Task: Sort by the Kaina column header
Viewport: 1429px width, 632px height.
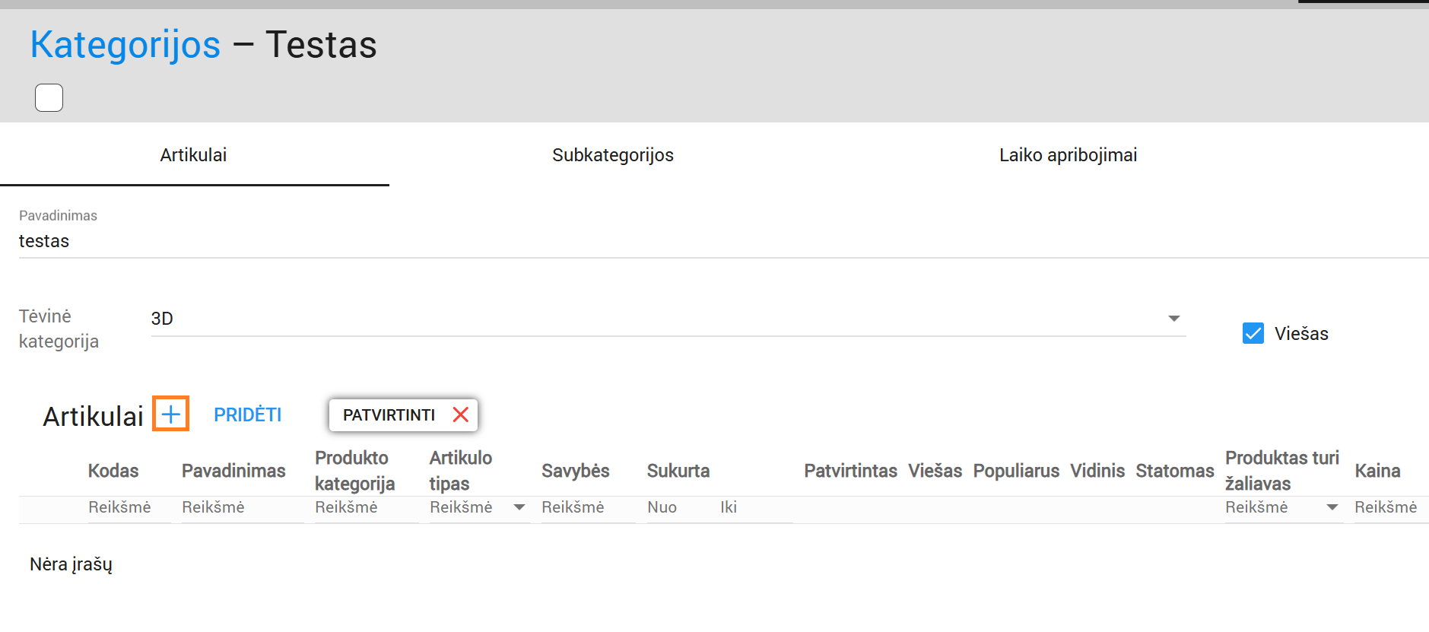Action: point(1377,471)
